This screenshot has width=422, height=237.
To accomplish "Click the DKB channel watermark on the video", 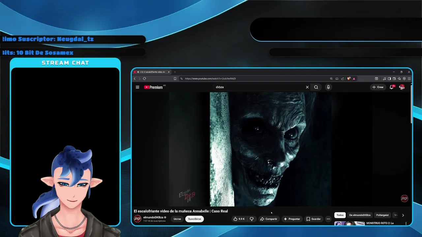I will pyautogui.click(x=404, y=198).
